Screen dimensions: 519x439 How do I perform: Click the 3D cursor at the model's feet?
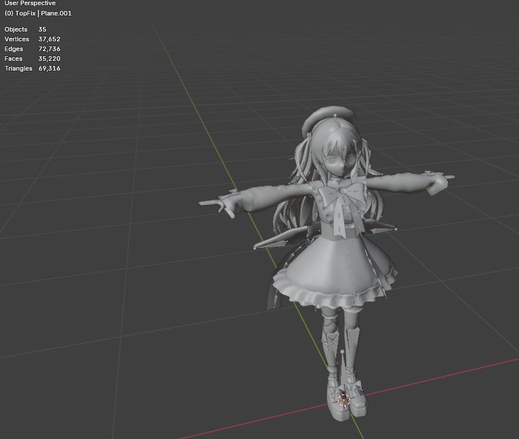pos(344,400)
